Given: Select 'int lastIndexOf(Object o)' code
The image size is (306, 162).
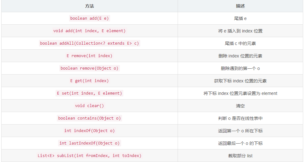Looking at the screenshot, I should pyautogui.click(x=89, y=143).
